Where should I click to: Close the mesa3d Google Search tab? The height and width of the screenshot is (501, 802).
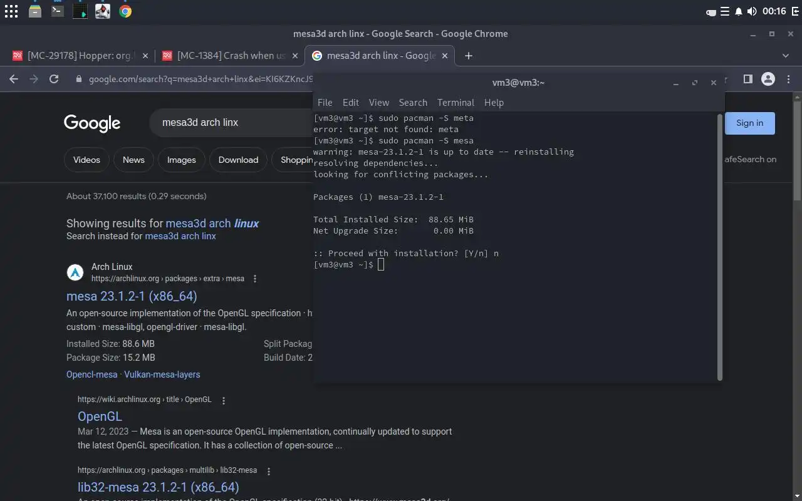point(445,56)
